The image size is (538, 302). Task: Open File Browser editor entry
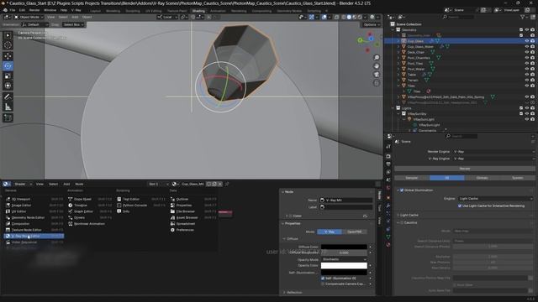coord(193,211)
